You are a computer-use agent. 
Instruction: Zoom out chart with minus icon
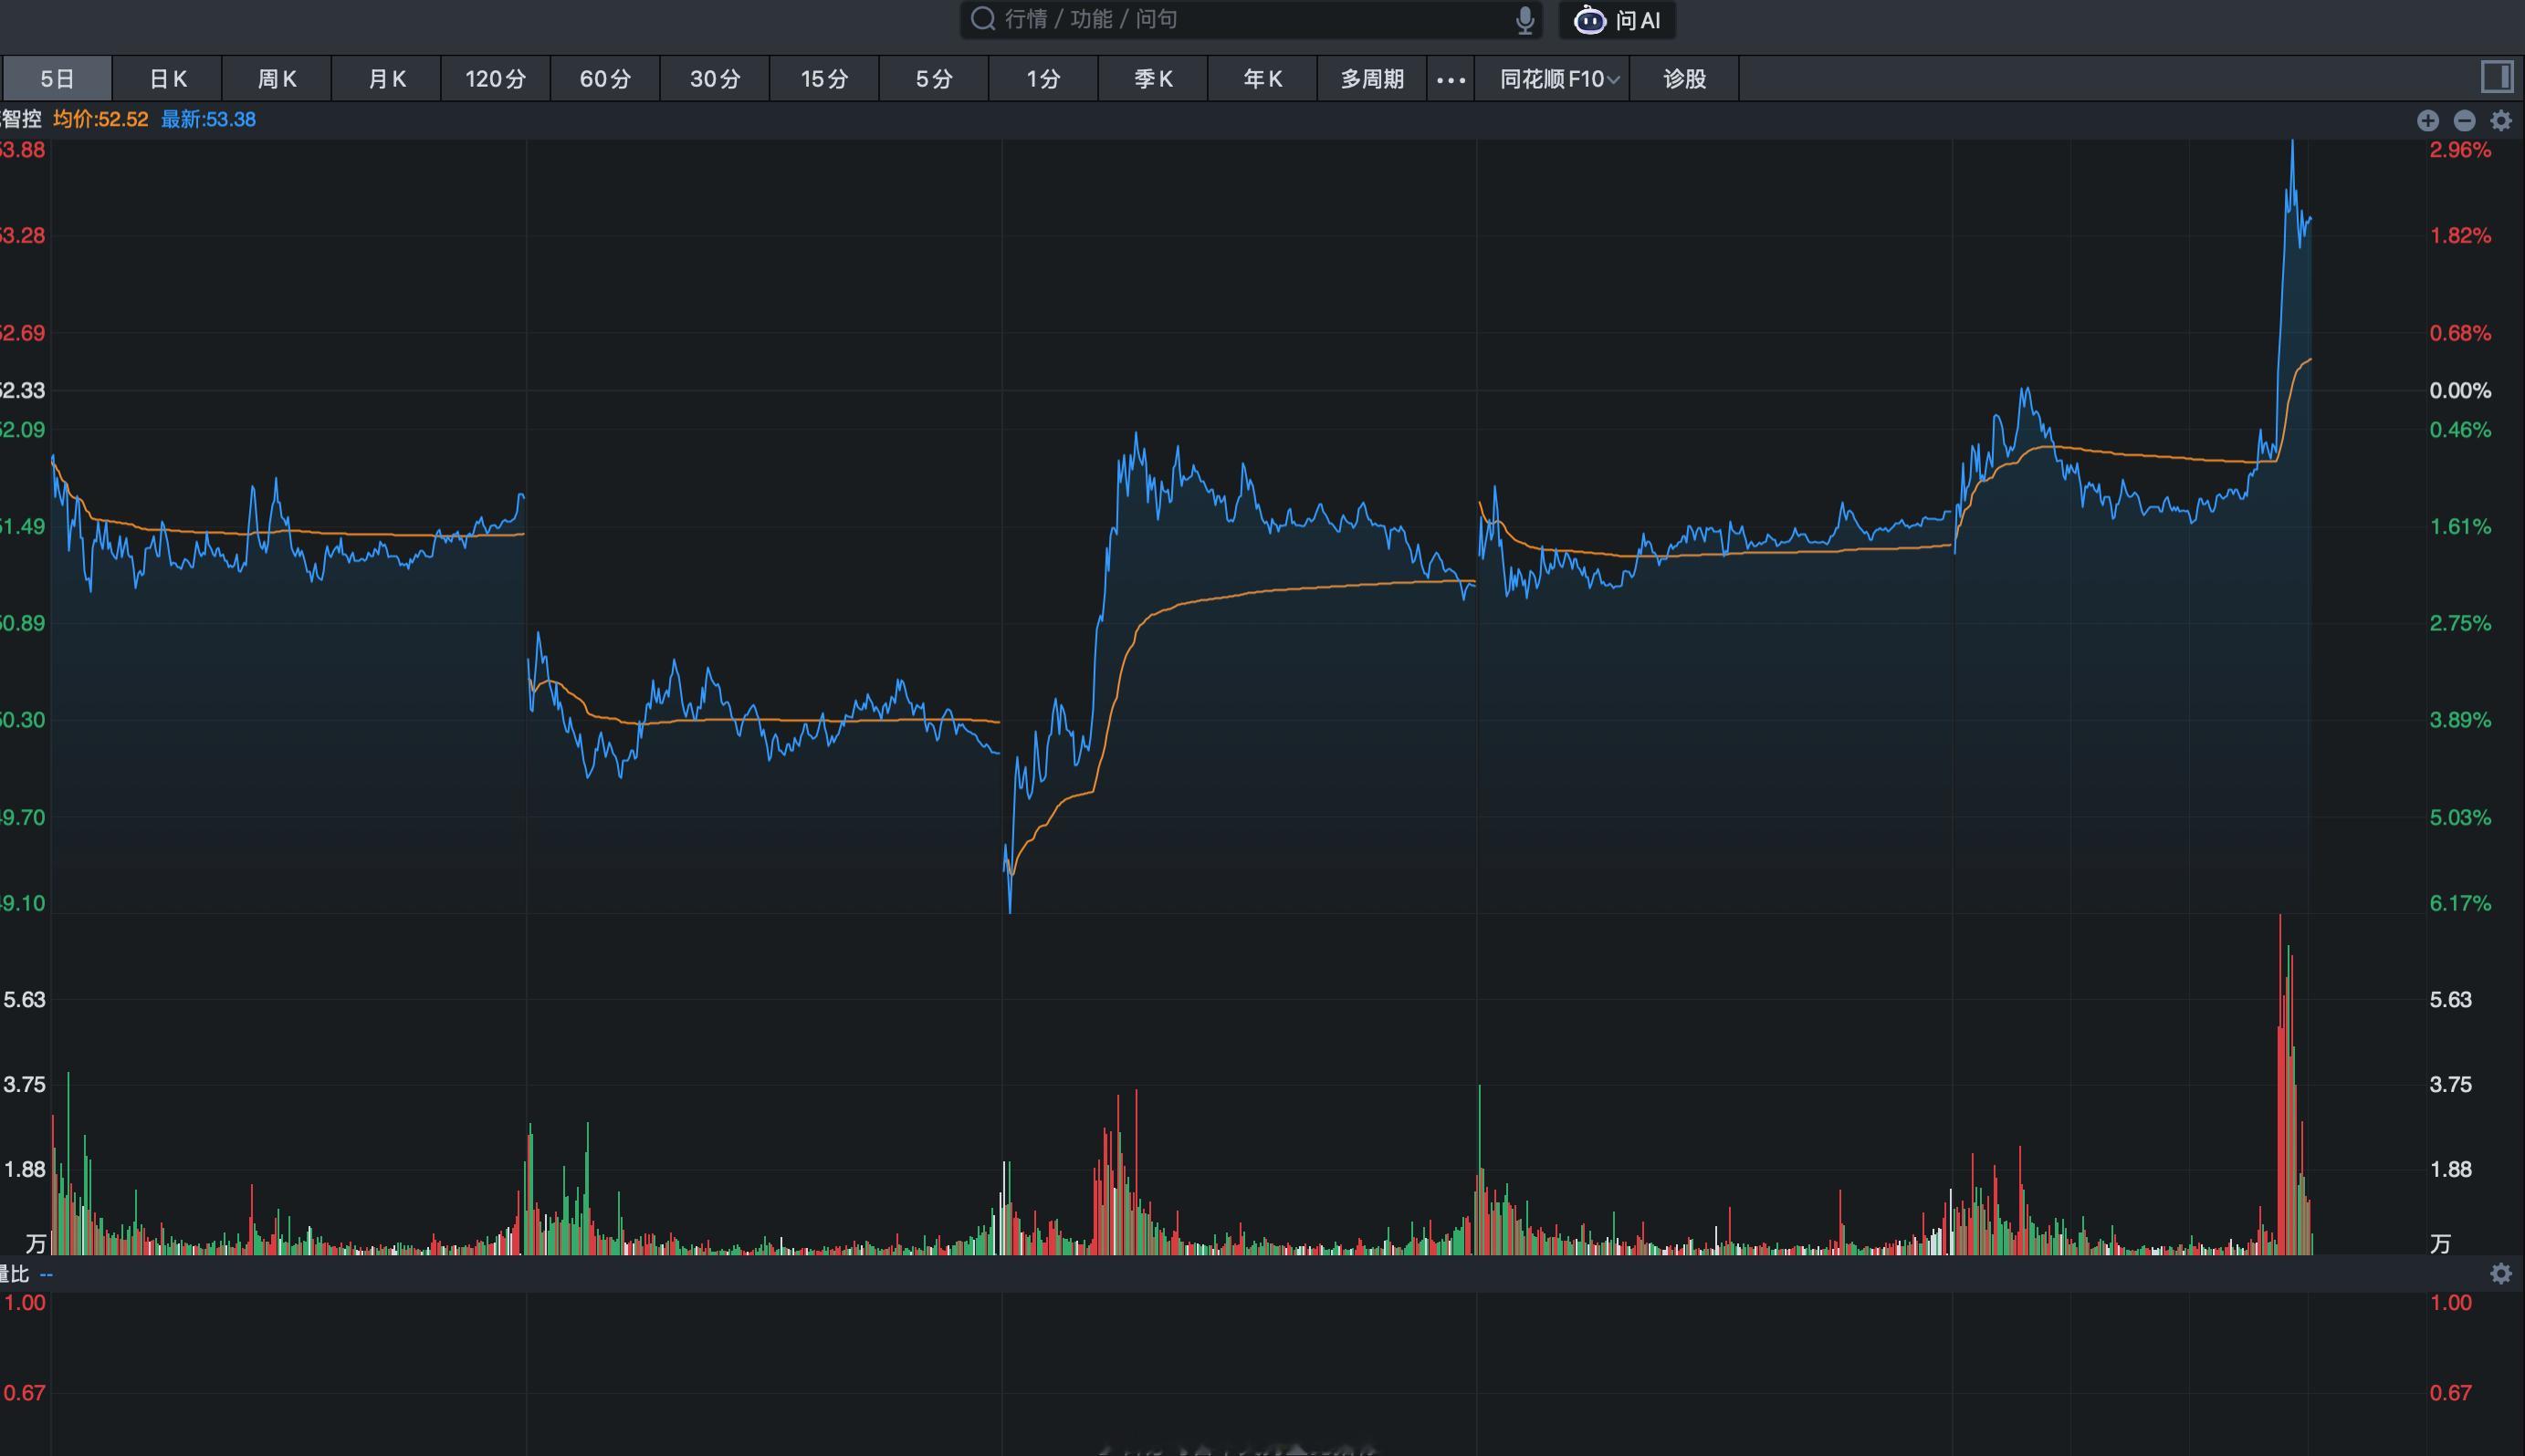tap(2465, 120)
